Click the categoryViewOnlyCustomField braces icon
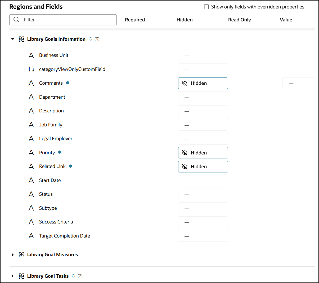This screenshot has width=319, height=283. [31, 69]
